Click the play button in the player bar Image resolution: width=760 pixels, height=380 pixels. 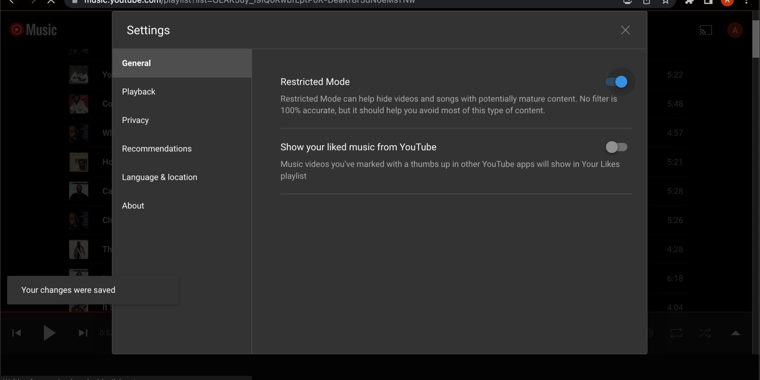pyautogui.click(x=49, y=333)
